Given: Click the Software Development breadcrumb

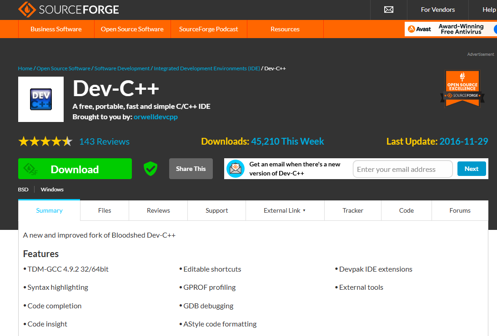Looking at the screenshot, I should point(122,68).
